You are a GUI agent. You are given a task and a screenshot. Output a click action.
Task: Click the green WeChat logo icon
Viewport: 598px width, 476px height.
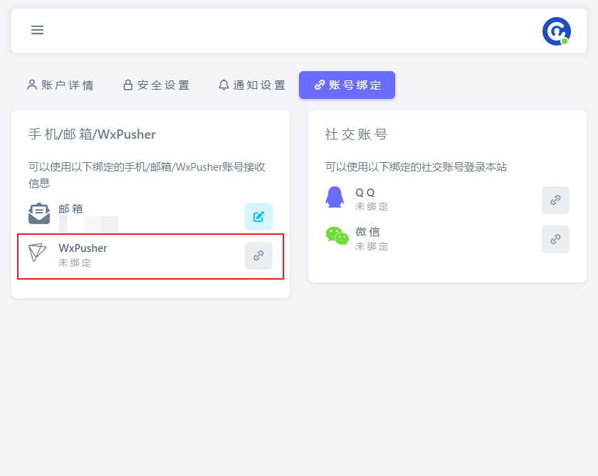tap(337, 236)
